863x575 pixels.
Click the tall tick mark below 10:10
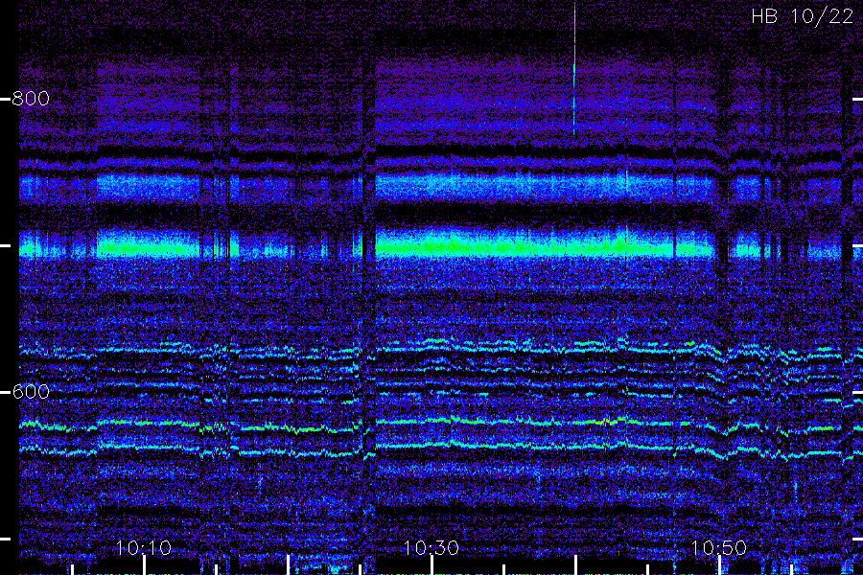point(144,565)
